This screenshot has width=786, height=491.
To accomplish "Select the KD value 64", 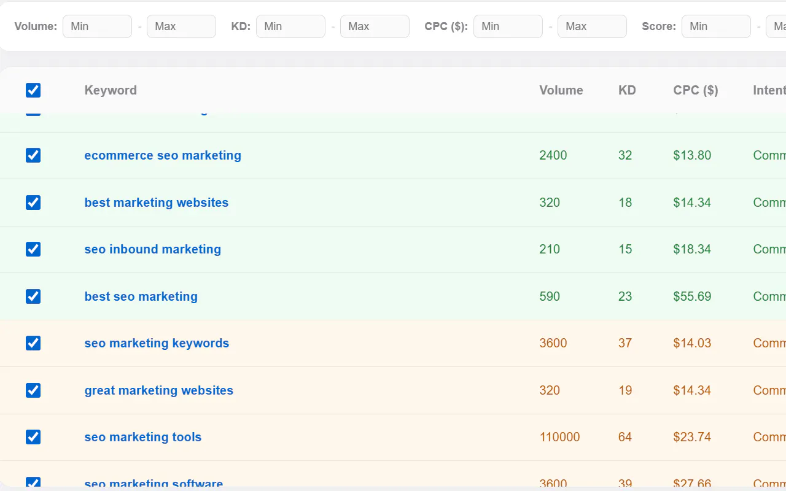I will coord(625,437).
